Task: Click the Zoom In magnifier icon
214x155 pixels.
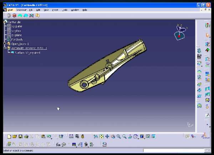Action: coord(119,136)
